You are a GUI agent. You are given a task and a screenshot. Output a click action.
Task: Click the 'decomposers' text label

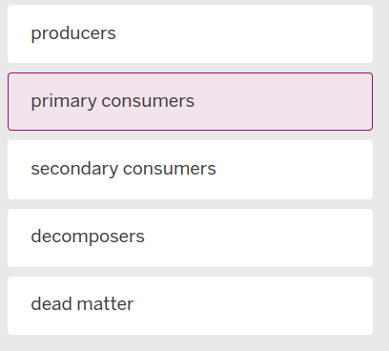tap(88, 237)
